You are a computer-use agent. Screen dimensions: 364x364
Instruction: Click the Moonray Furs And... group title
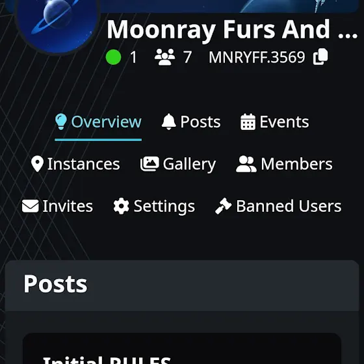[232, 30]
